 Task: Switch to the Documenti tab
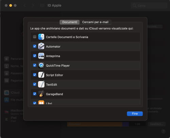pos(70,22)
